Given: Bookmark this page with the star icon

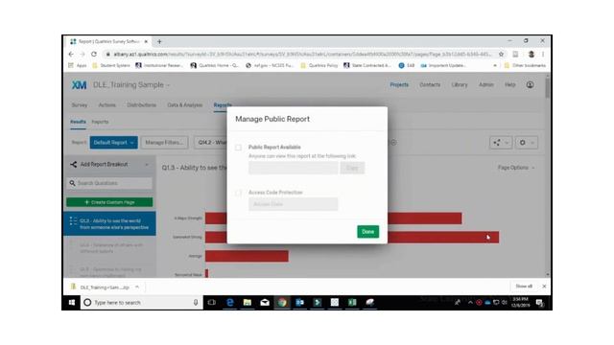Looking at the screenshot, I should pos(501,55).
